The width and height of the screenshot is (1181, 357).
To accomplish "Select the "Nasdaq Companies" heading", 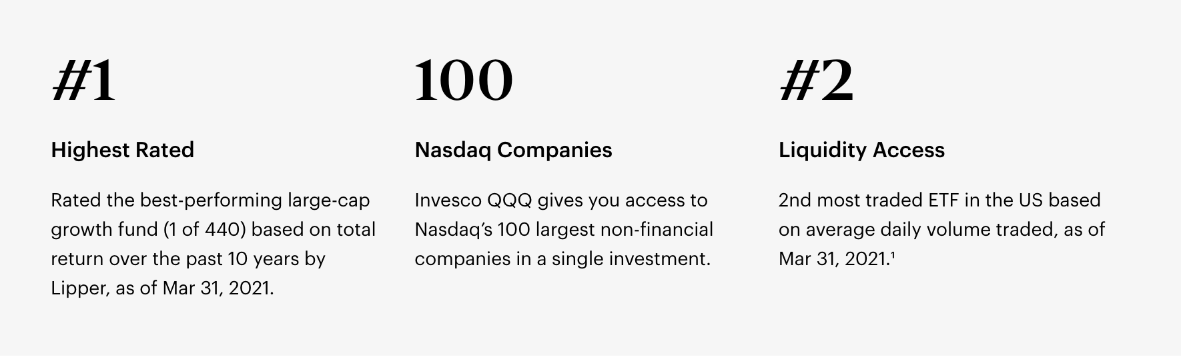I will 513,150.
